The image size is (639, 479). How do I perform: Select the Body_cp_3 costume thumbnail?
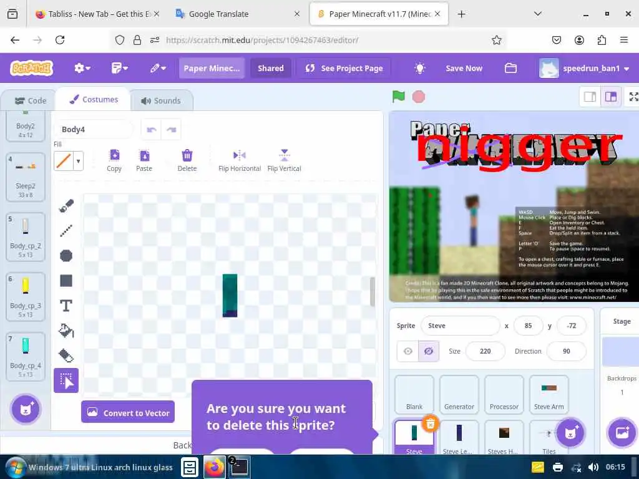25,297
